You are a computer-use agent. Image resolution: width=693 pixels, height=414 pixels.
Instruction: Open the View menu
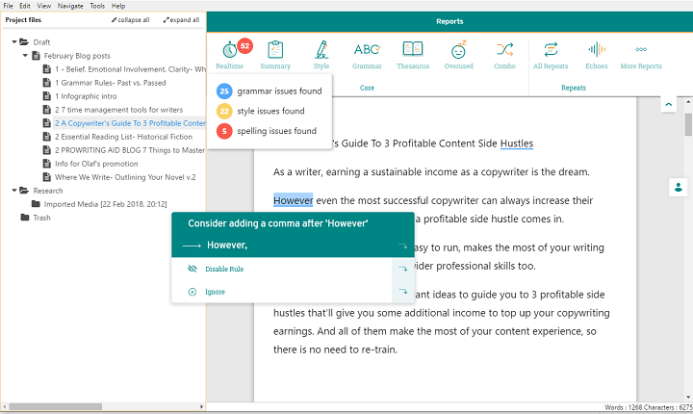click(x=43, y=6)
